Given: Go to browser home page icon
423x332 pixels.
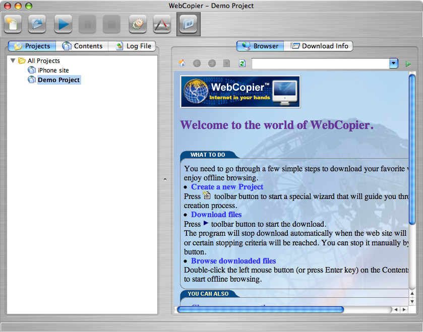Looking at the screenshot, I should (182, 63).
